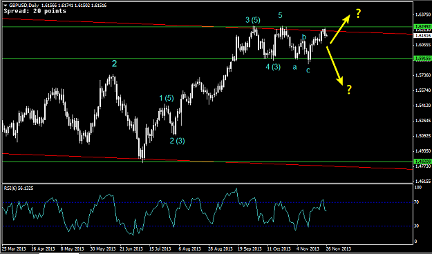This screenshot has height=254, width=432.
Task: Click the 1.57360 price axis value
Action: [422, 75]
